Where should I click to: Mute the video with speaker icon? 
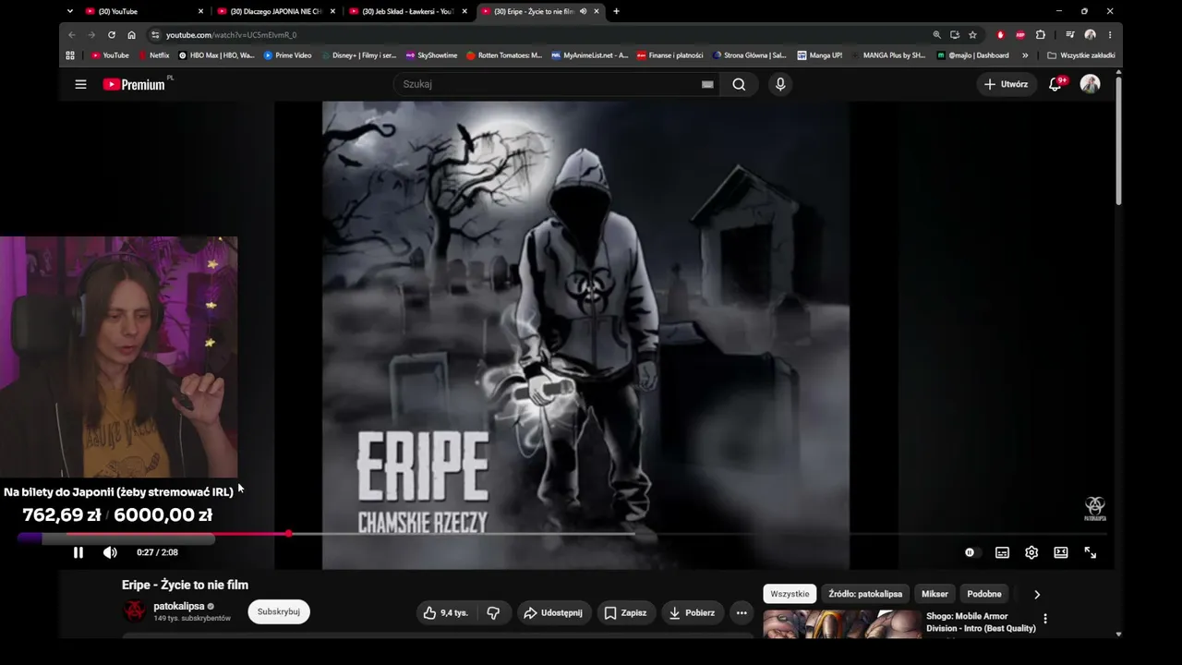[110, 552]
